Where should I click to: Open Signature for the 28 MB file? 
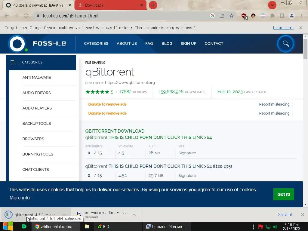point(187,153)
